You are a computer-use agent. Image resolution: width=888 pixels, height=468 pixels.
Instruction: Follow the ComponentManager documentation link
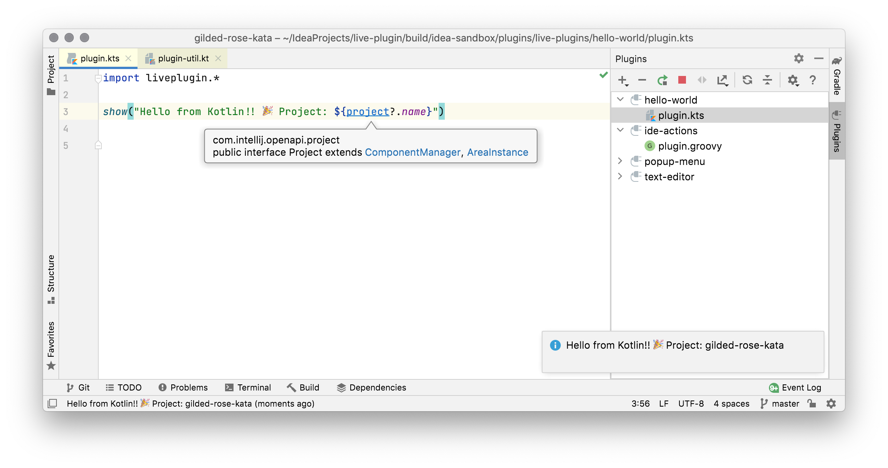[412, 152]
